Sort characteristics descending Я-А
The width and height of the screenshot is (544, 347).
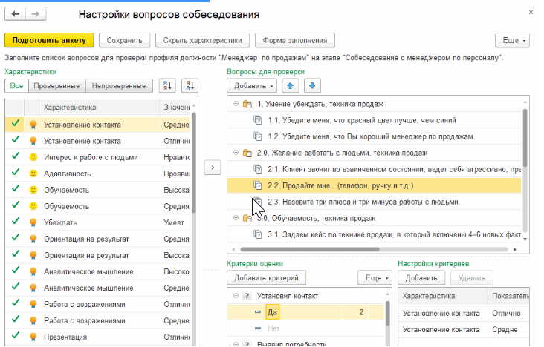[190, 85]
